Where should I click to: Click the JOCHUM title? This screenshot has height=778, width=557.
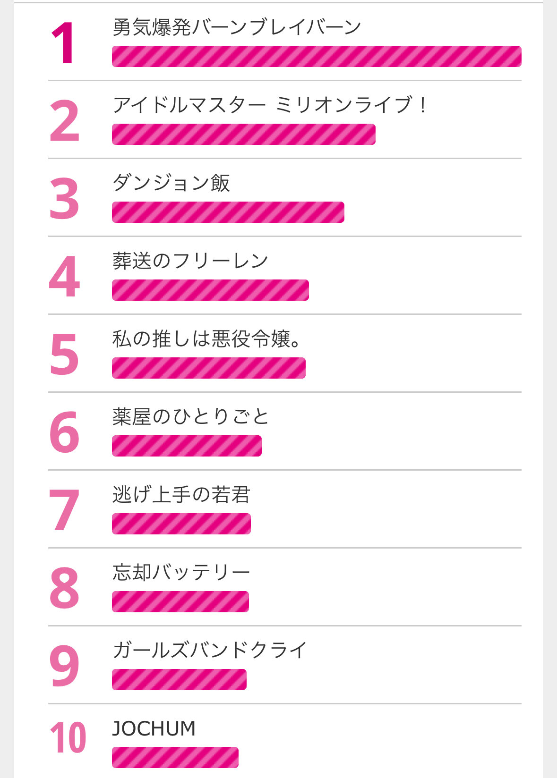pos(154,728)
